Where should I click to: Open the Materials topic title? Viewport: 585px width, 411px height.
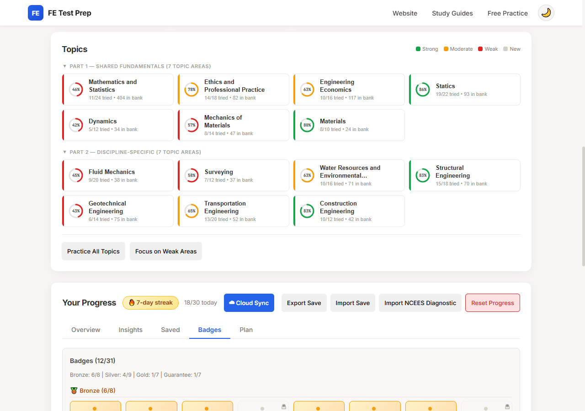(333, 121)
